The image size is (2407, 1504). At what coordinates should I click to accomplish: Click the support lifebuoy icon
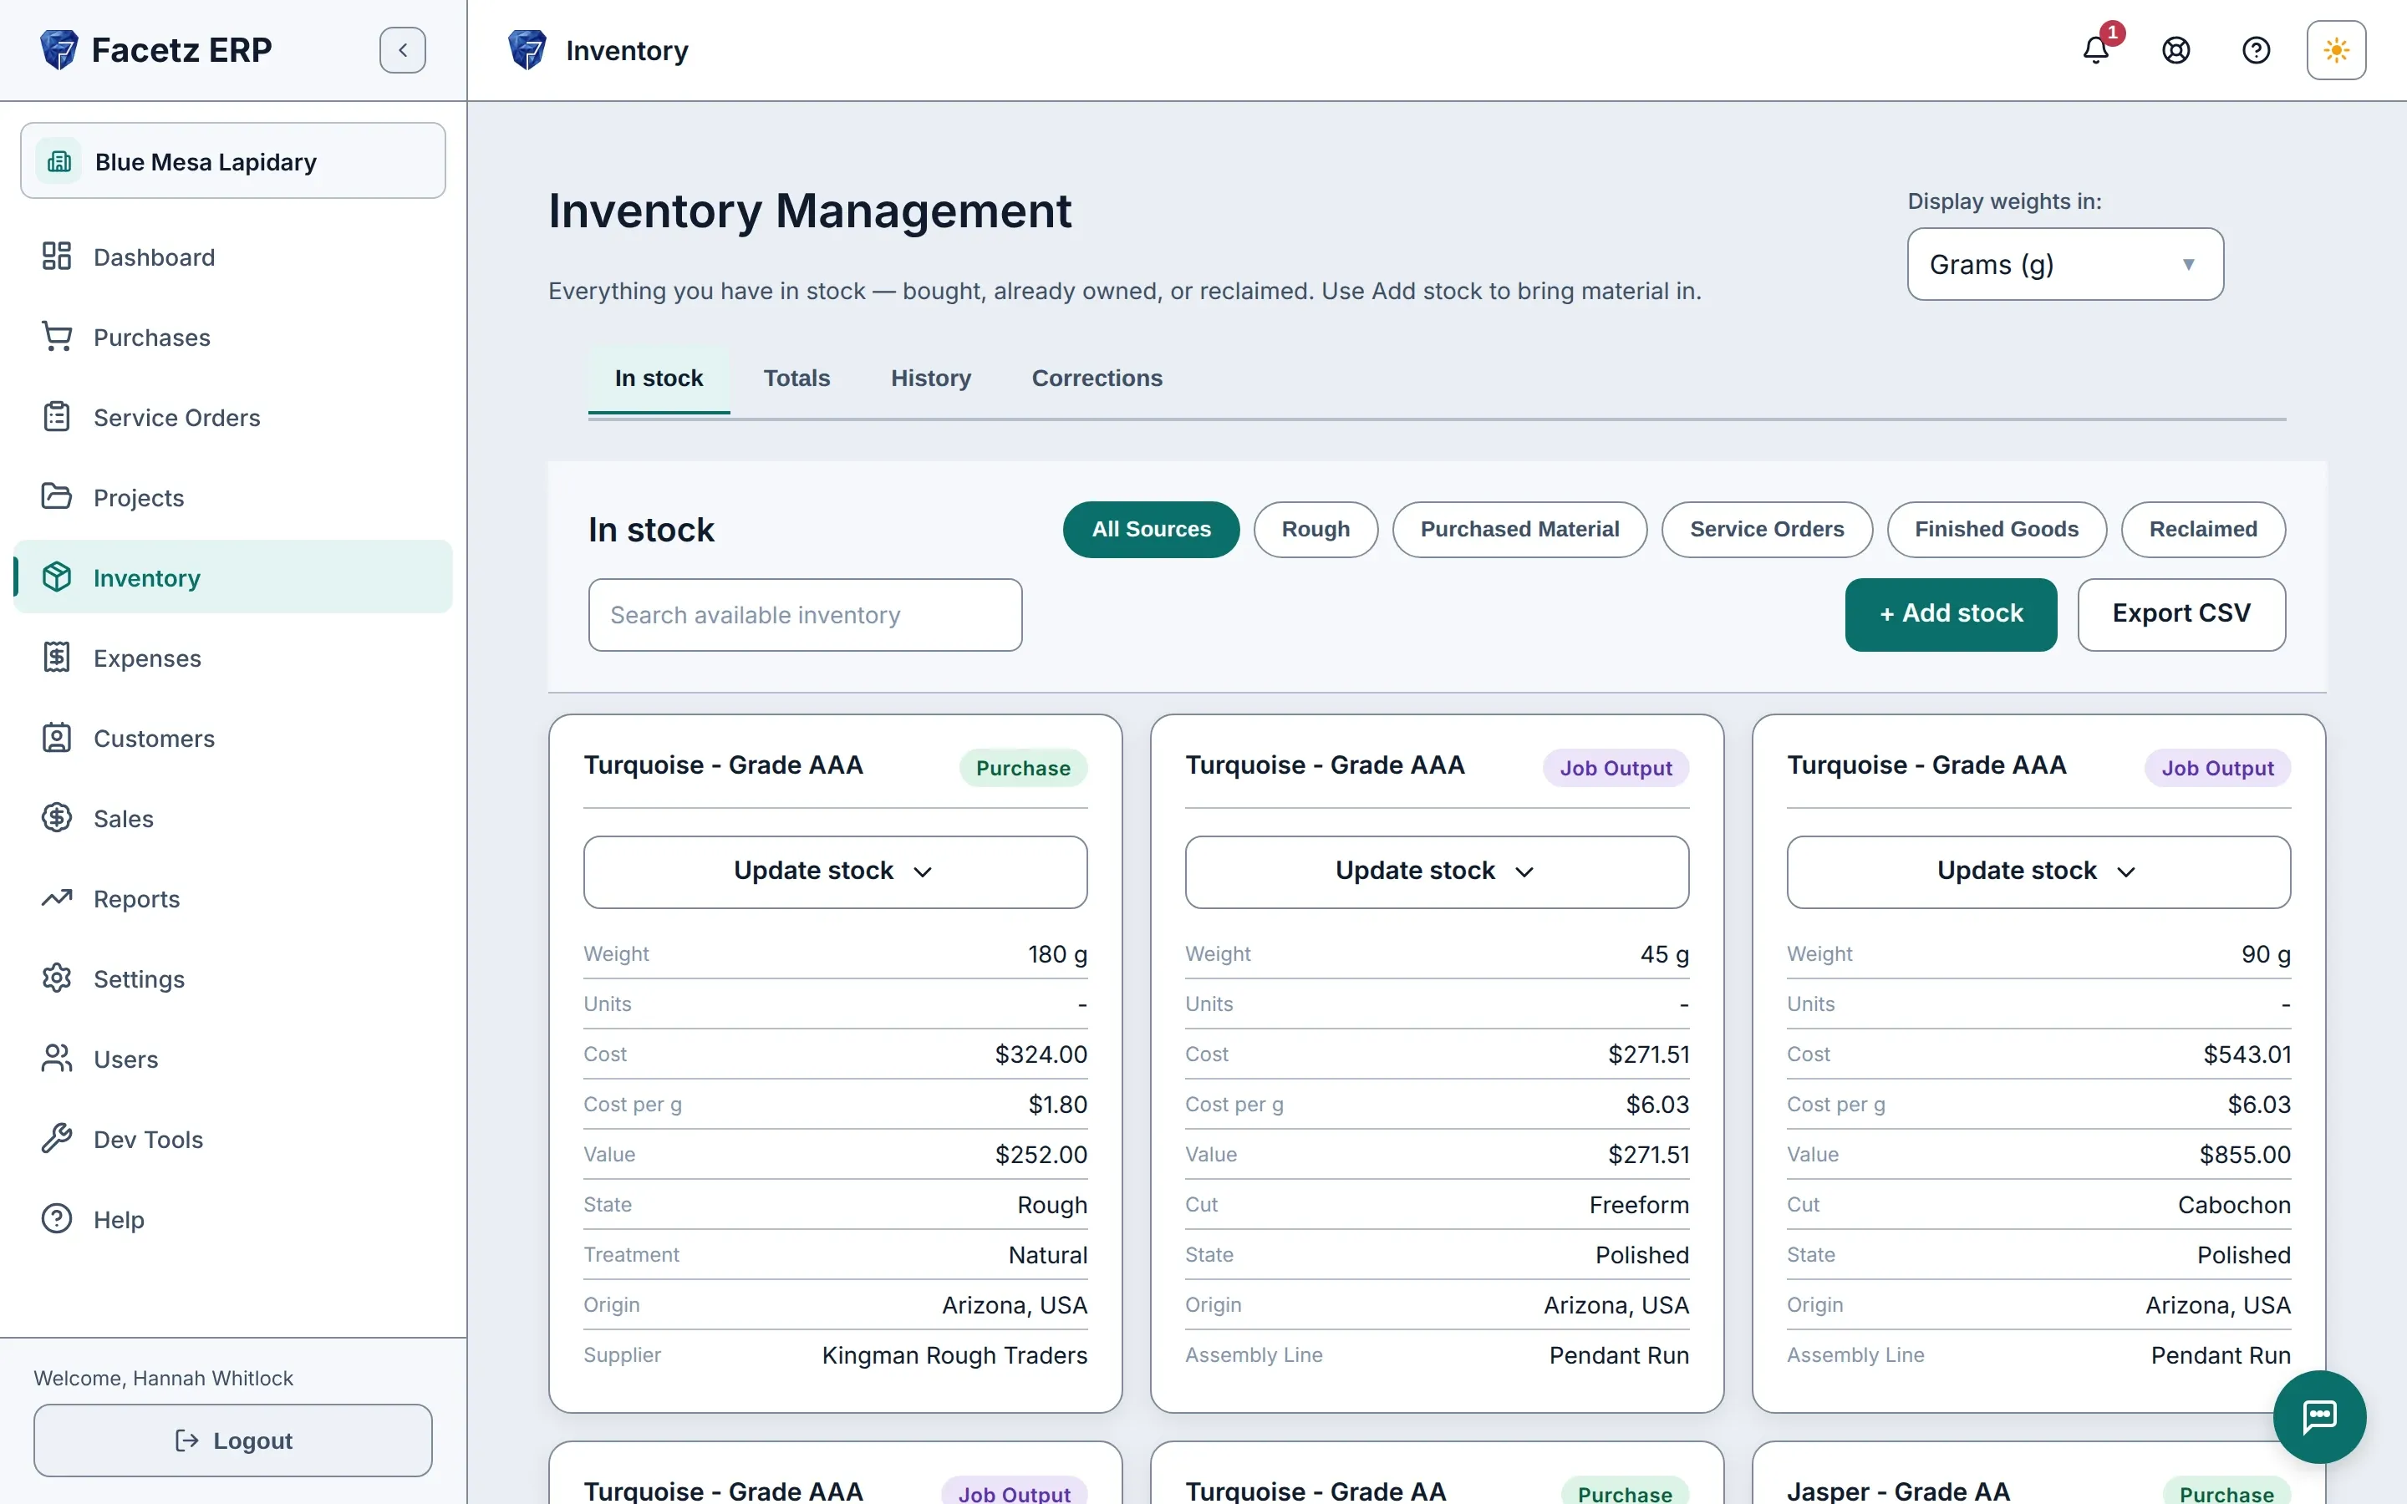[x=2176, y=50]
